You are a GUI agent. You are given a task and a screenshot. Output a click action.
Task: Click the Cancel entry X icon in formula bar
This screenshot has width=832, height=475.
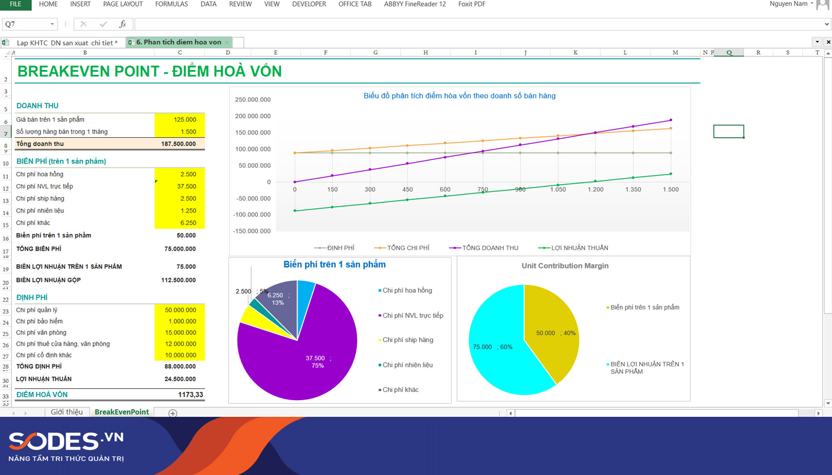point(83,24)
